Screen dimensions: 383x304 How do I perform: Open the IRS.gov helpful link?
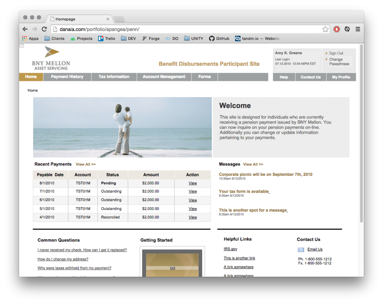pos(230,249)
